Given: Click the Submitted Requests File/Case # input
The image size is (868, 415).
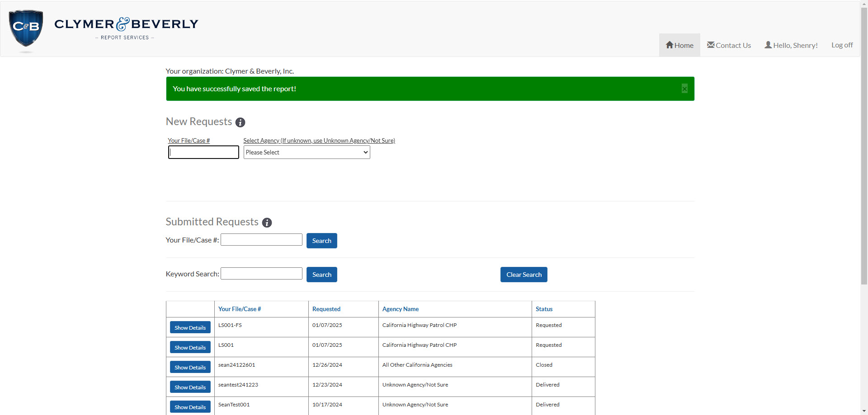Looking at the screenshot, I should (x=261, y=240).
